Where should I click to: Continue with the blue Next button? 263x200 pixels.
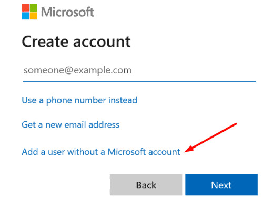click(221, 185)
